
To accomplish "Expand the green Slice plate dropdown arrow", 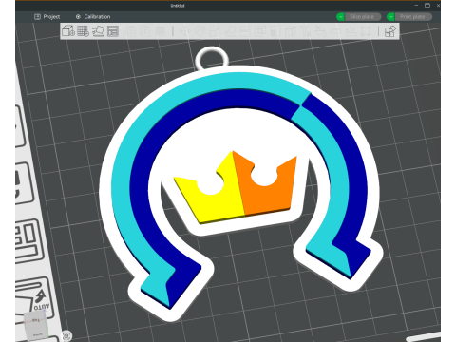I will point(340,17).
